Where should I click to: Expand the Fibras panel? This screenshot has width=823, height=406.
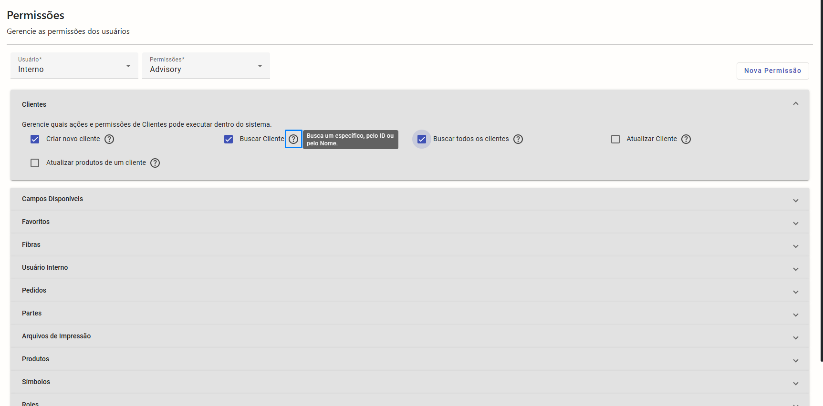coord(795,246)
